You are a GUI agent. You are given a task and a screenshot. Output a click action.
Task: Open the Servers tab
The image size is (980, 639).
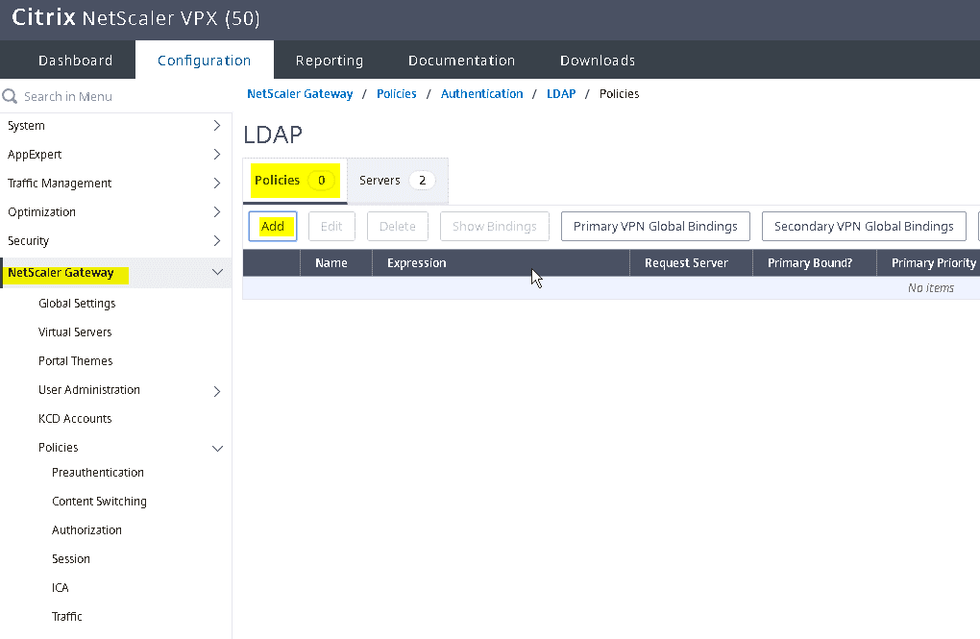[x=397, y=181]
